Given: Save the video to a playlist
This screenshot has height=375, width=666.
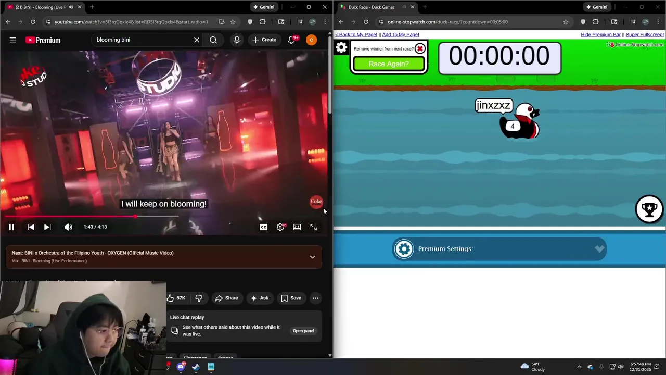Looking at the screenshot, I should click(x=291, y=298).
